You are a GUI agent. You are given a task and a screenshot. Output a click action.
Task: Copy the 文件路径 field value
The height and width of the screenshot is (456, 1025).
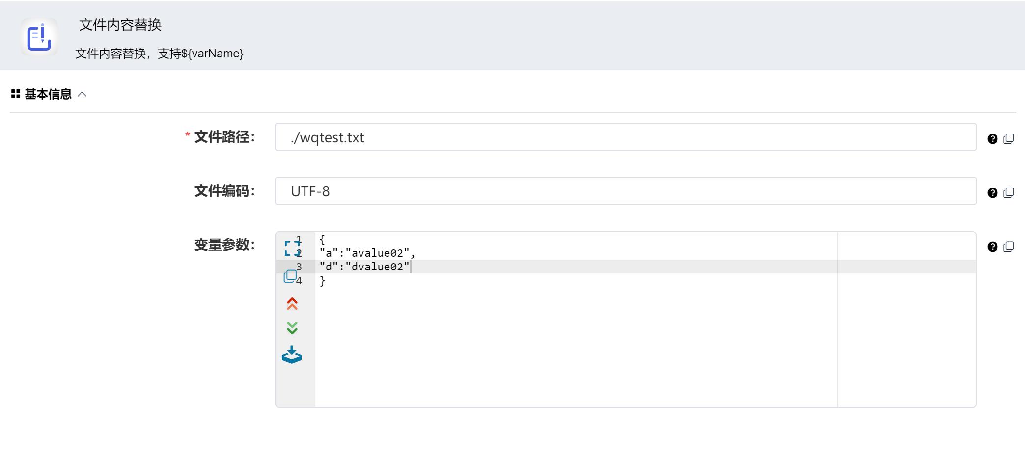click(x=1008, y=139)
